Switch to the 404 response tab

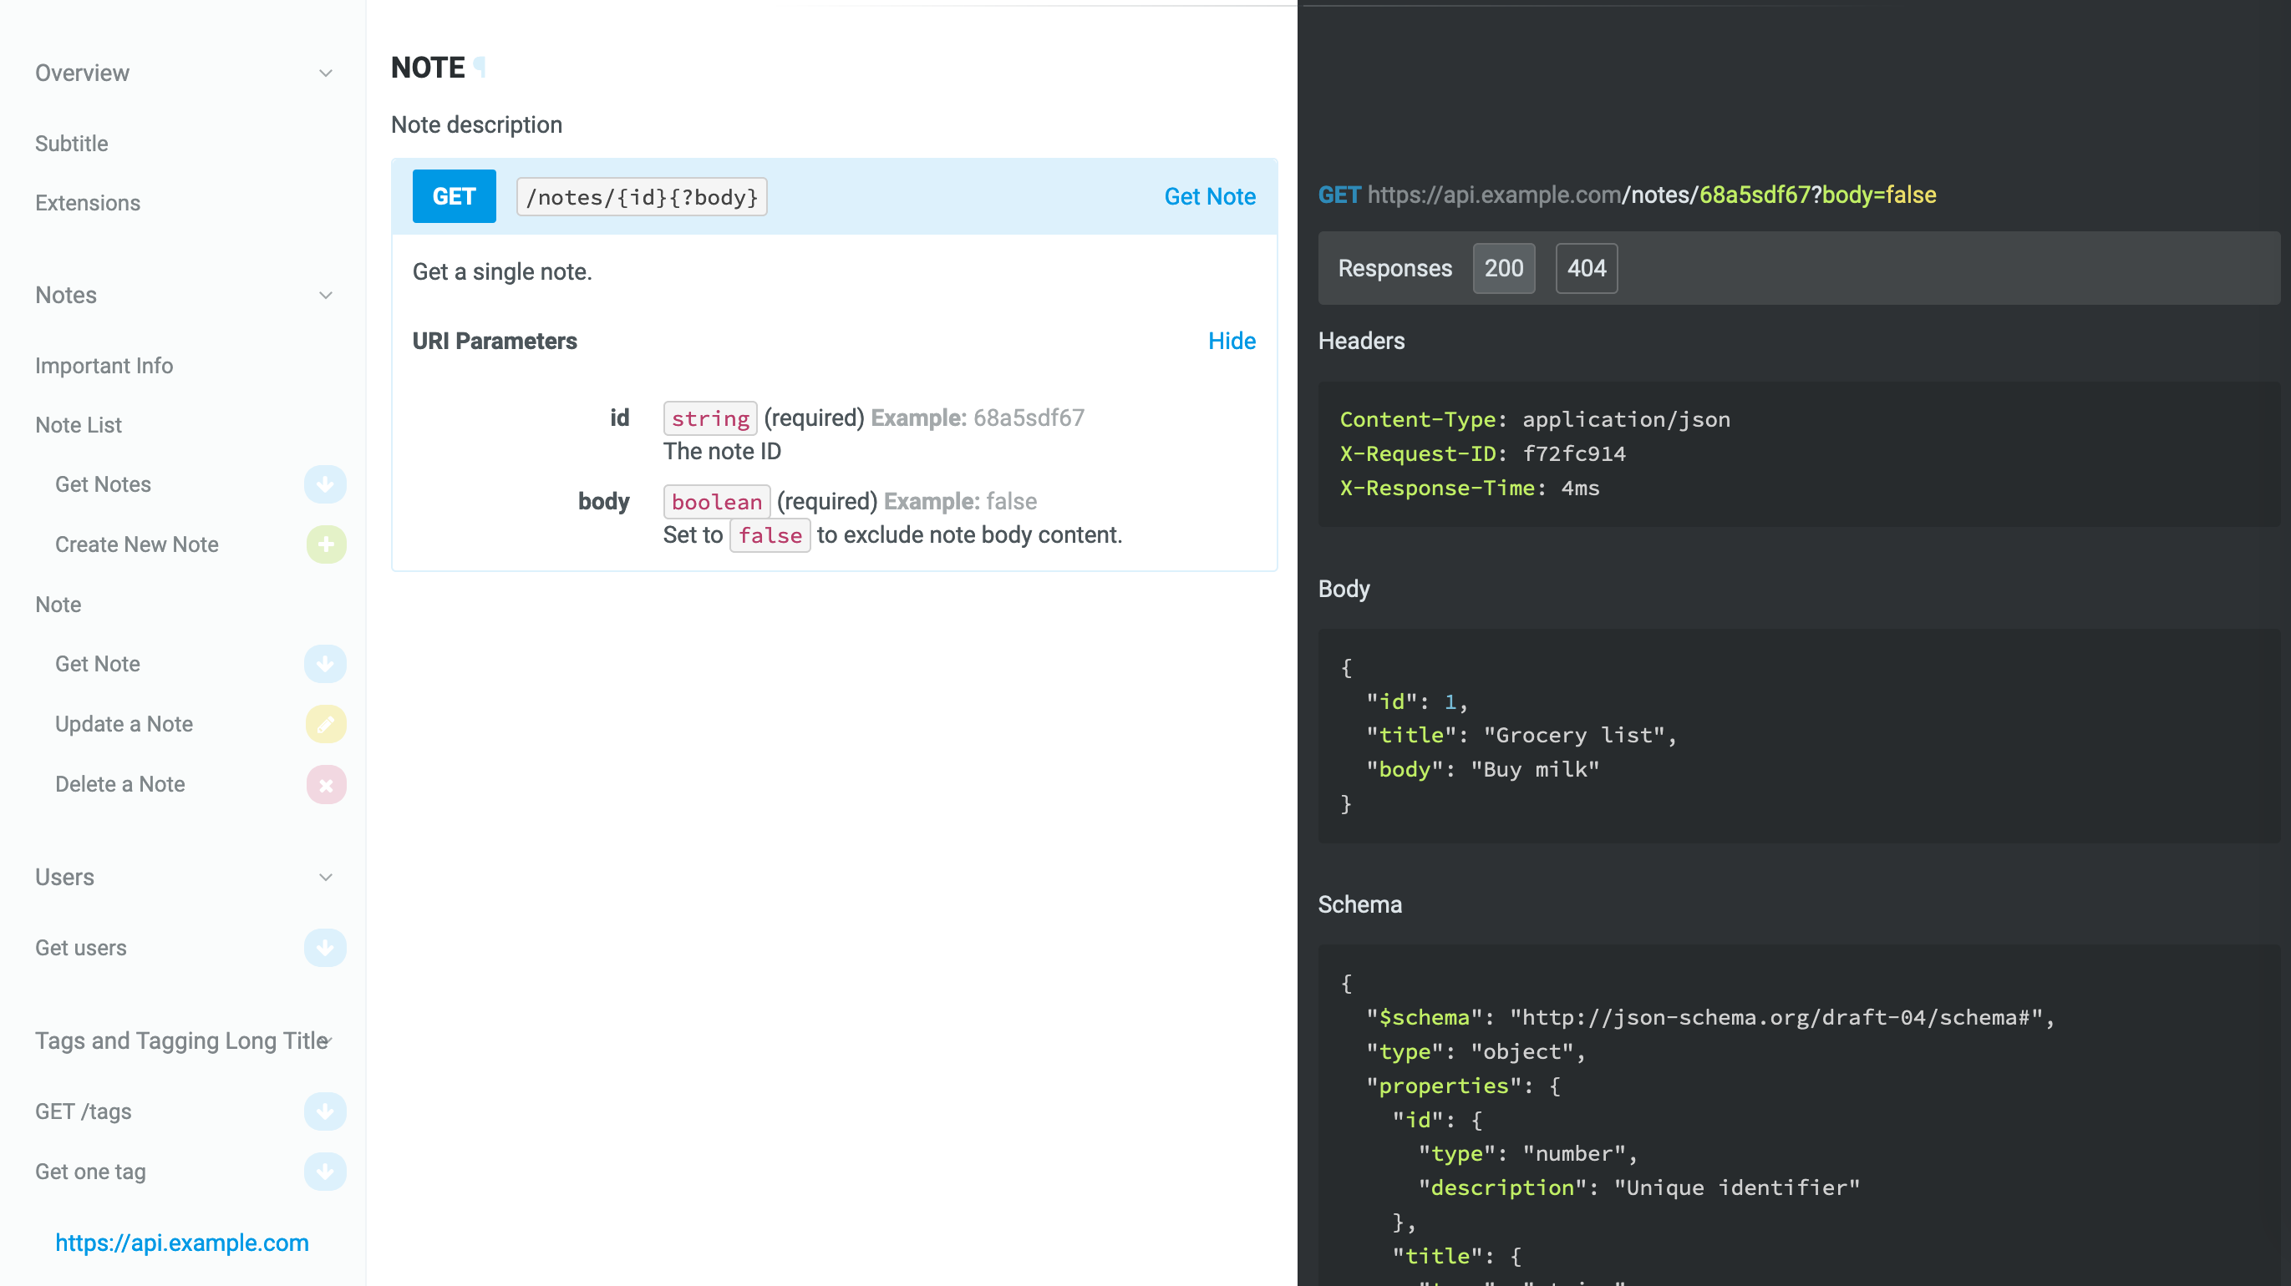click(1586, 268)
